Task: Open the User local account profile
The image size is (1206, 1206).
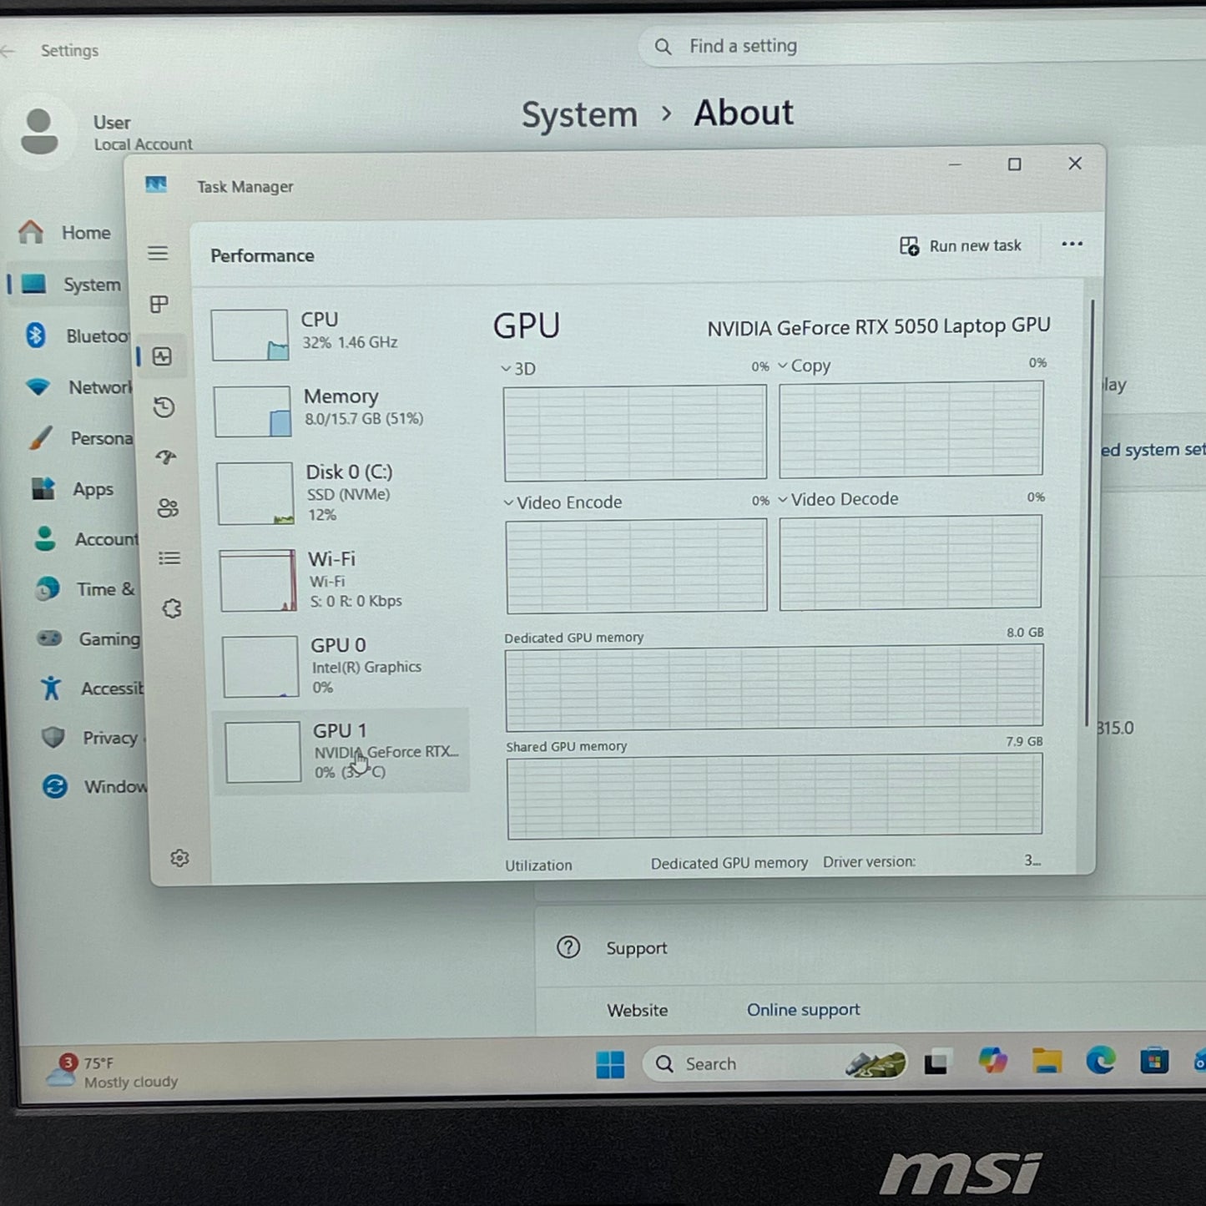Action: click(100, 133)
